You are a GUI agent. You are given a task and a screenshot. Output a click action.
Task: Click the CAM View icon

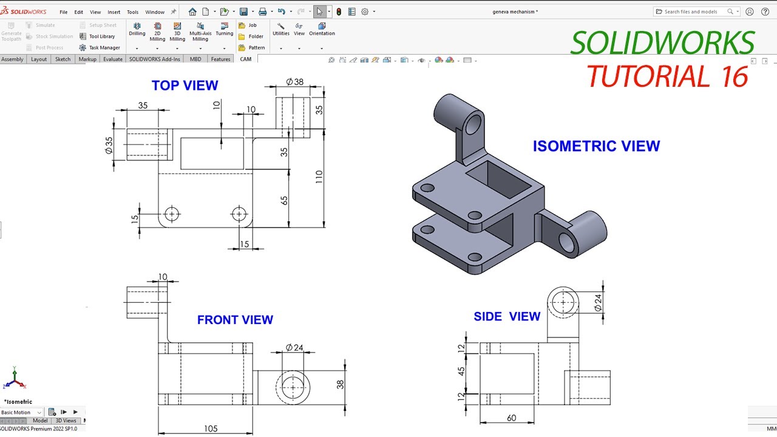tap(299, 26)
